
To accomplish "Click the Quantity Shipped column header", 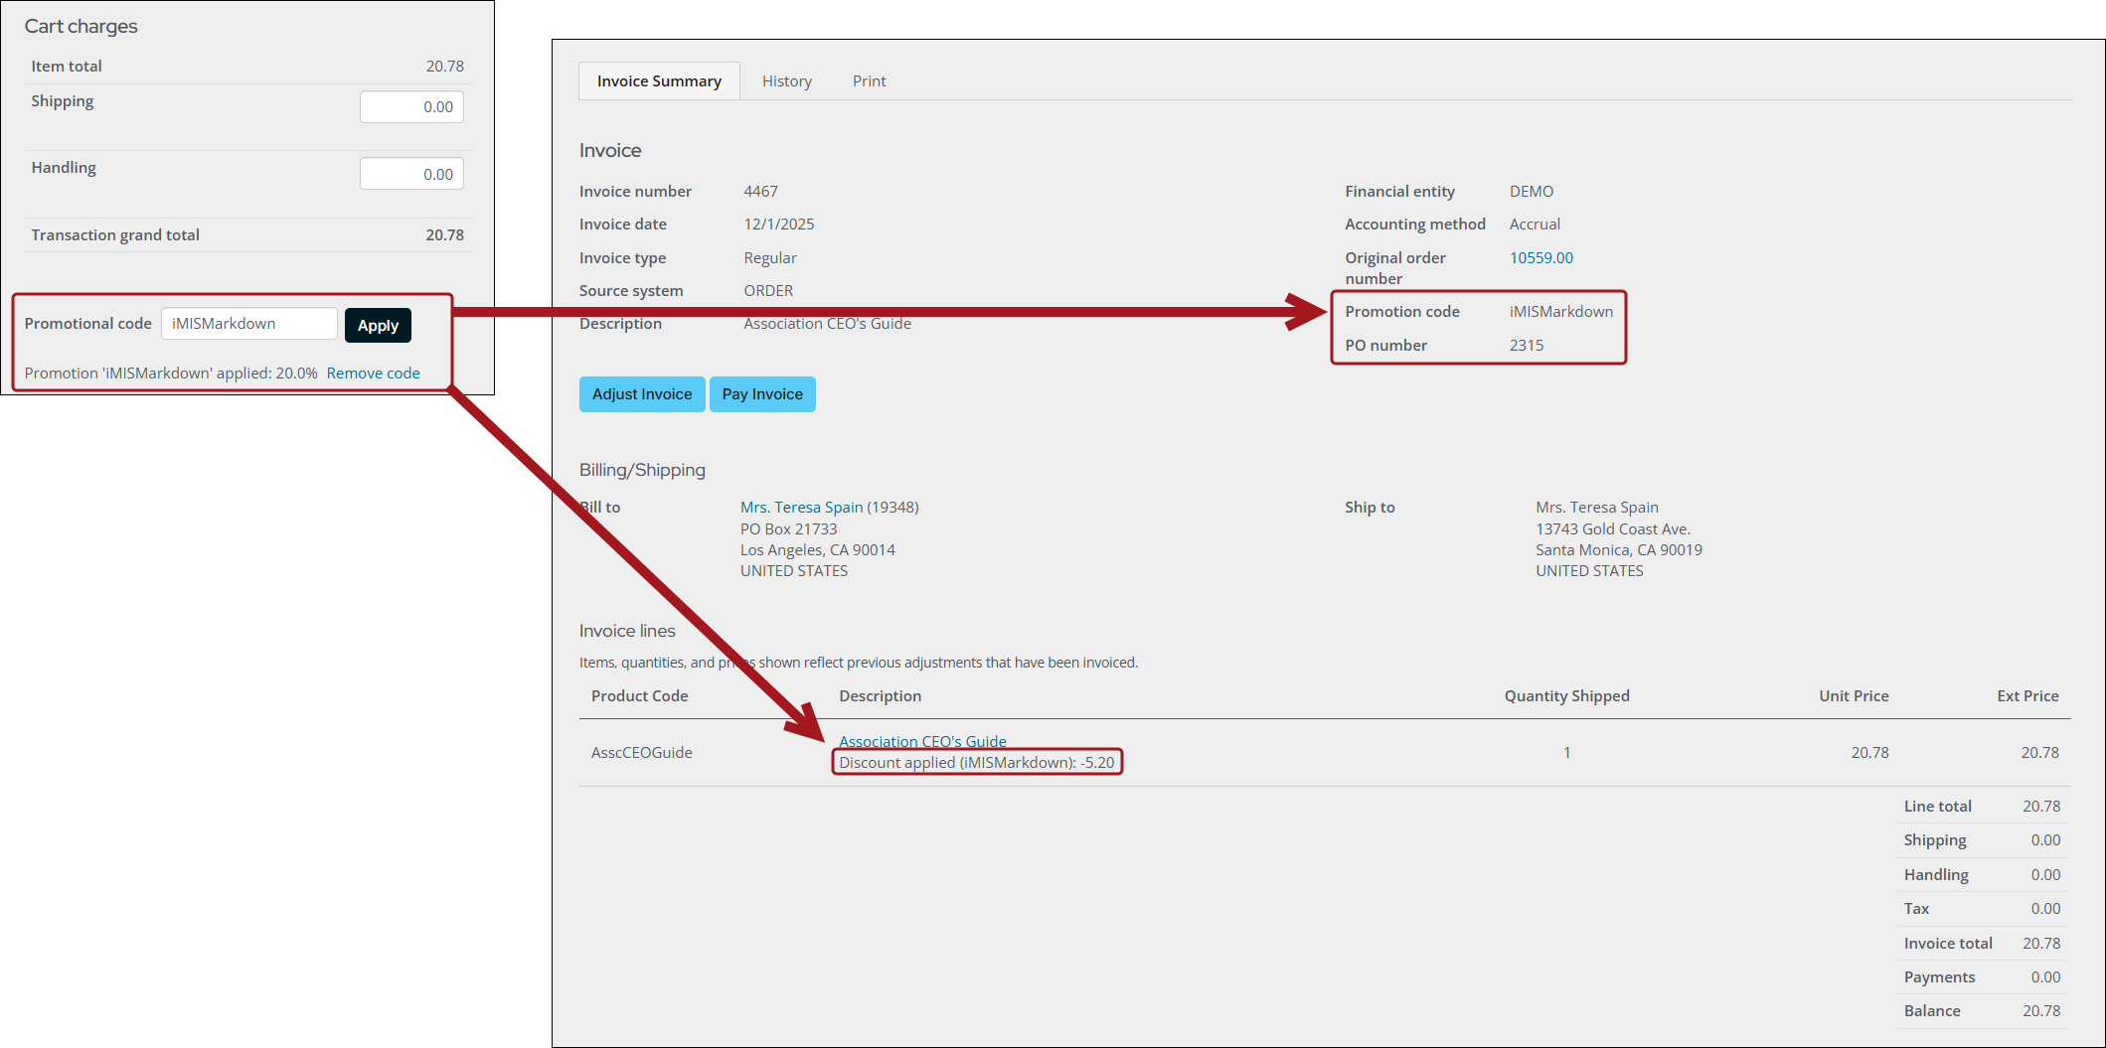I will tap(1566, 696).
